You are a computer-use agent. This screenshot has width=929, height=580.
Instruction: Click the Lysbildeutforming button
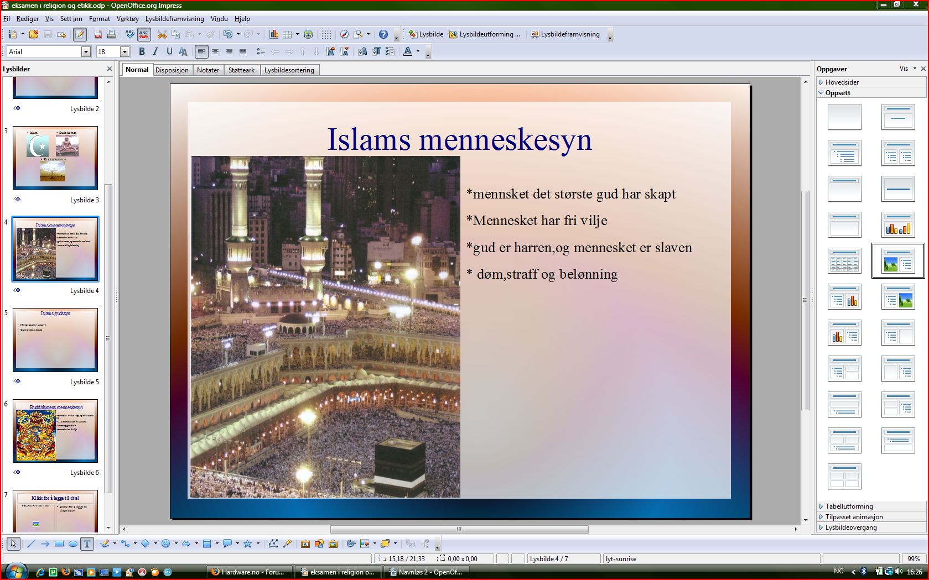point(485,34)
